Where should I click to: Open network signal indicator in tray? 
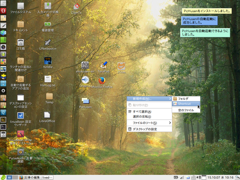pyautogui.click(x=182, y=177)
